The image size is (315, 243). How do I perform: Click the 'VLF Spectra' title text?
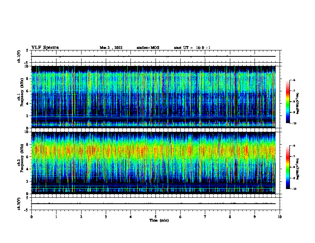tap(45, 48)
